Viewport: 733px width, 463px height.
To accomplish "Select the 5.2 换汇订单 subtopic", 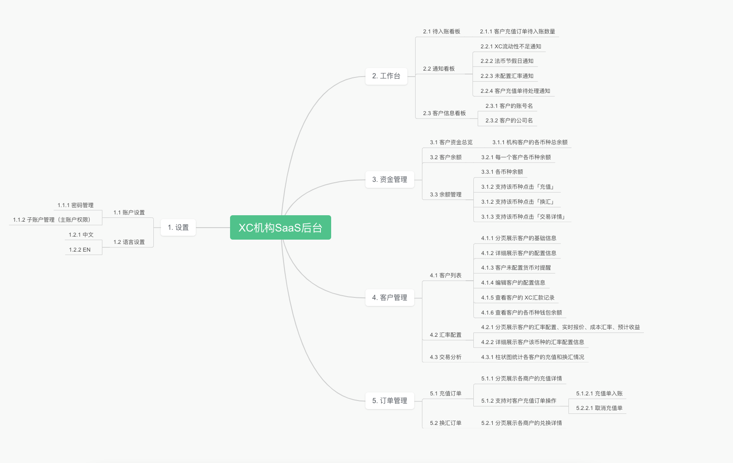I will coord(446,423).
